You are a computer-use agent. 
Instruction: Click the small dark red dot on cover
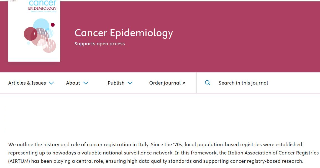53,25
